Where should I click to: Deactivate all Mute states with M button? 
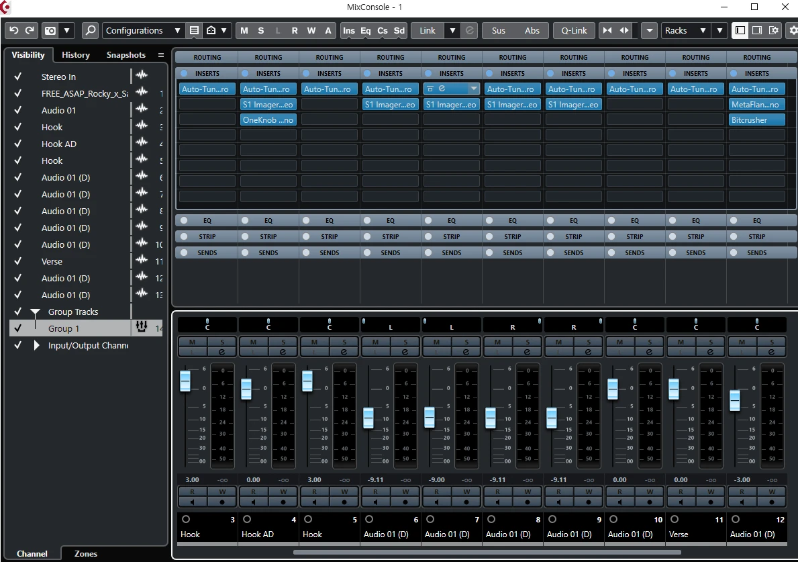[x=244, y=30]
